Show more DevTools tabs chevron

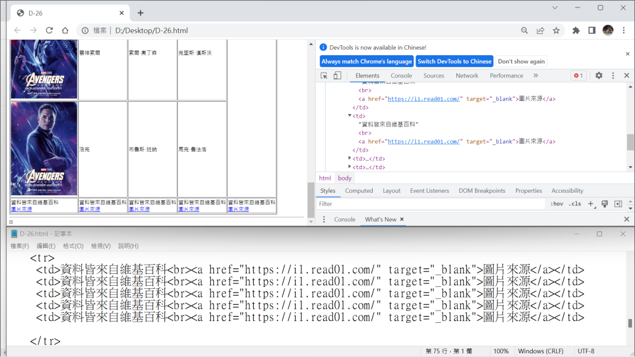(x=536, y=76)
